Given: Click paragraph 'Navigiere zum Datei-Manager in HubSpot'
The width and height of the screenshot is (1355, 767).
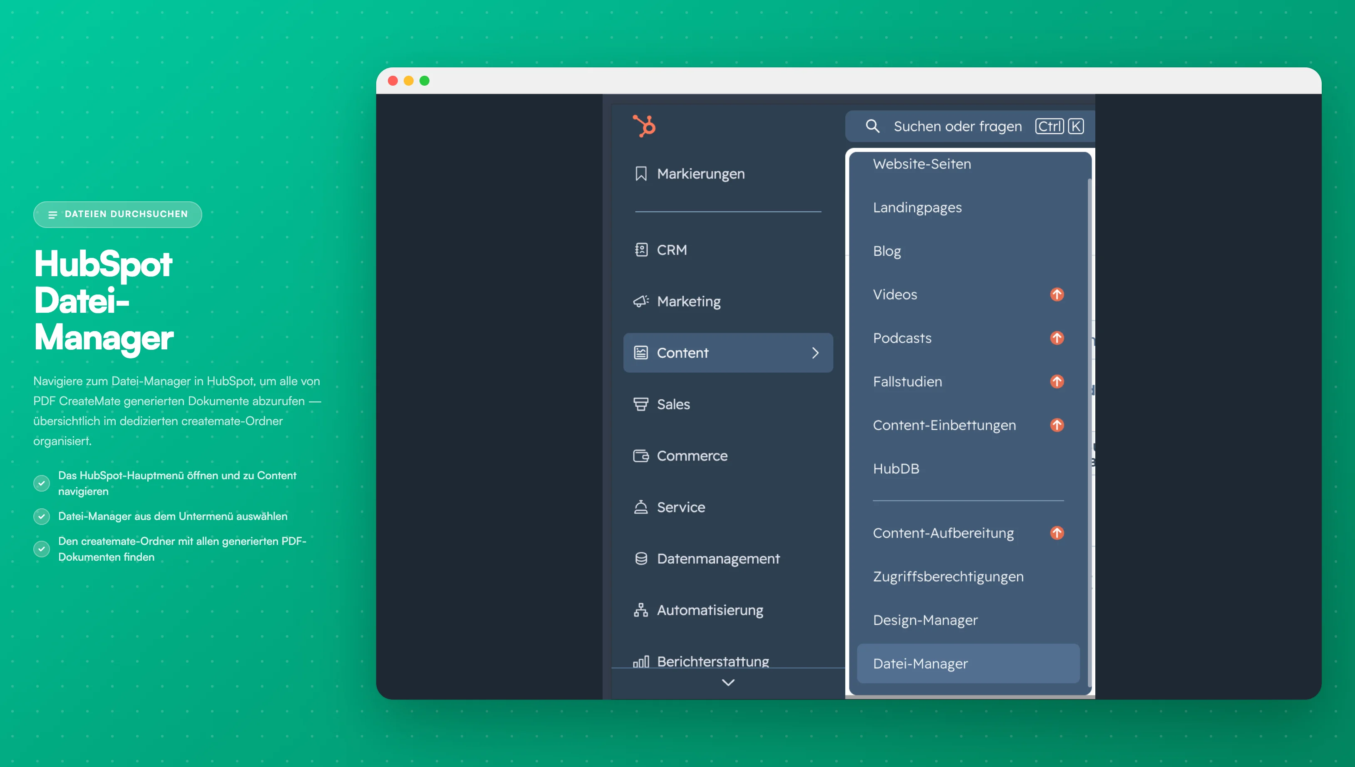Looking at the screenshot, I should pyautogui.click(x=178, y=411).
